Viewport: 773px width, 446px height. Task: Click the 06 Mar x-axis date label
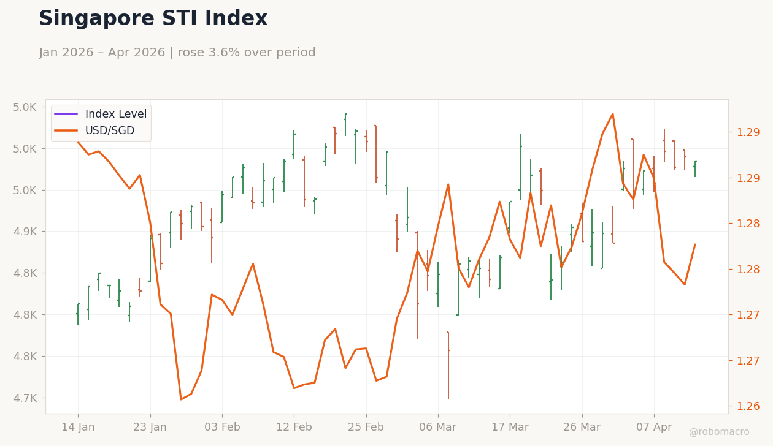pyautogui.click(x=438, y=428)
